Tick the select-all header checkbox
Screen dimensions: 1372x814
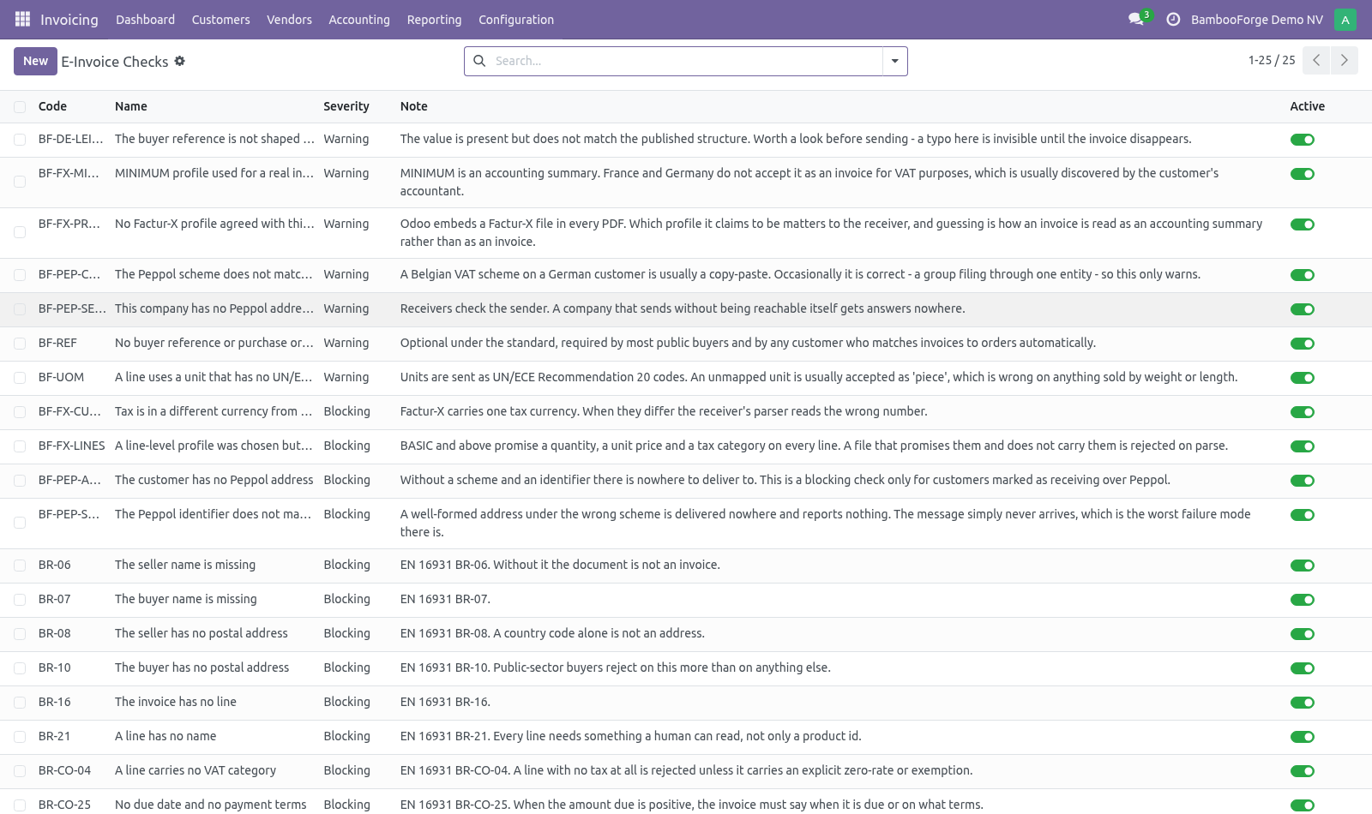click(x=20, y=107)
